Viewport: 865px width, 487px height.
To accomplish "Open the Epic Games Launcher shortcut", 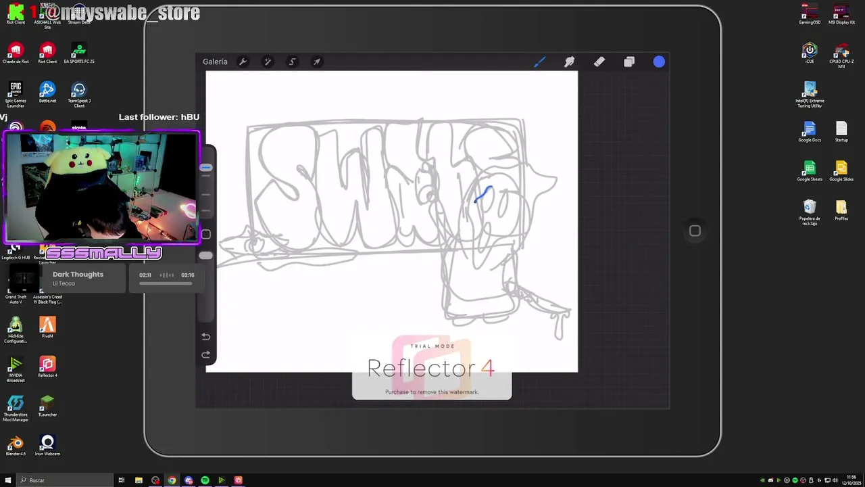I will coord(16,95).
